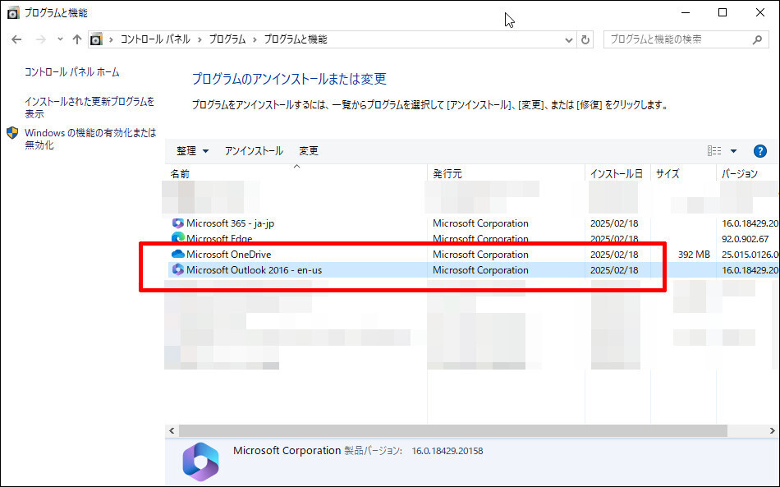Select the Microsoft OneDrive row
The height and width of the screenshot is (487, 780).
[473, 255]
